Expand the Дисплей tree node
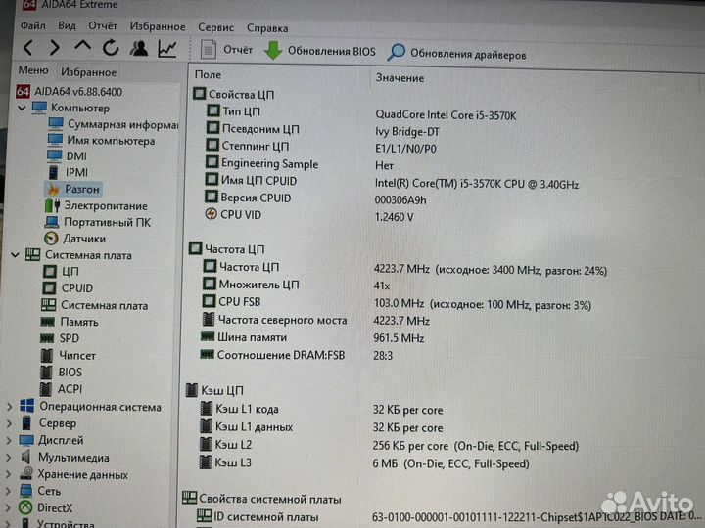705x528 pixels. point(10,441)
